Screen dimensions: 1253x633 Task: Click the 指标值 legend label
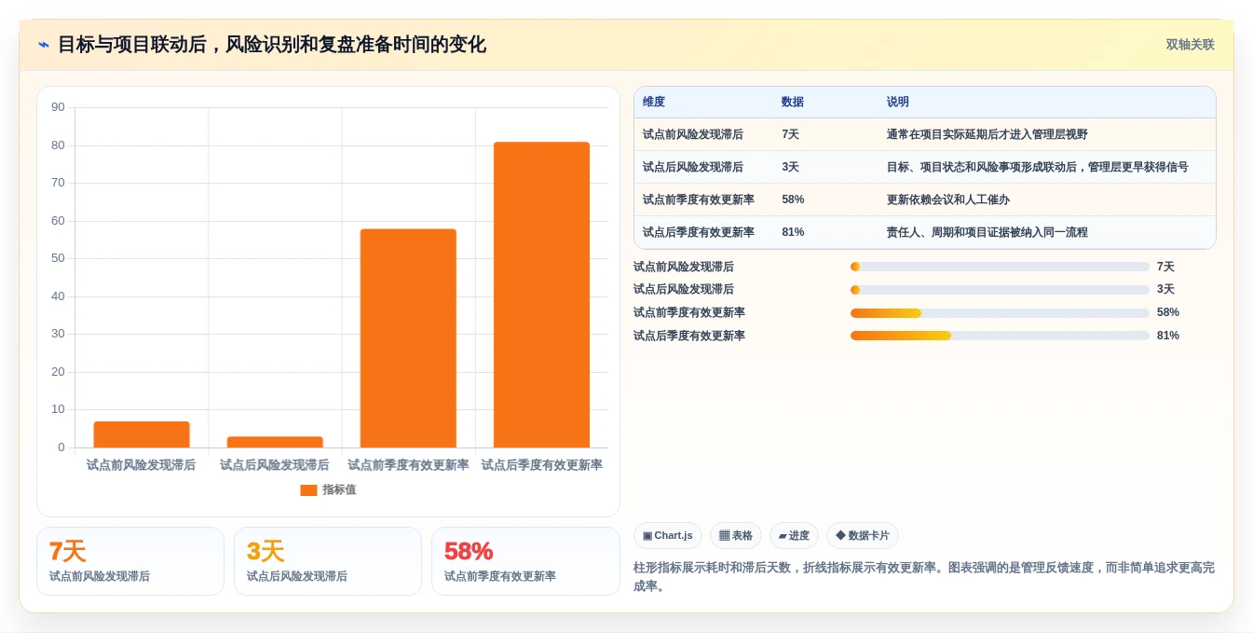click(x=339, y=490)
